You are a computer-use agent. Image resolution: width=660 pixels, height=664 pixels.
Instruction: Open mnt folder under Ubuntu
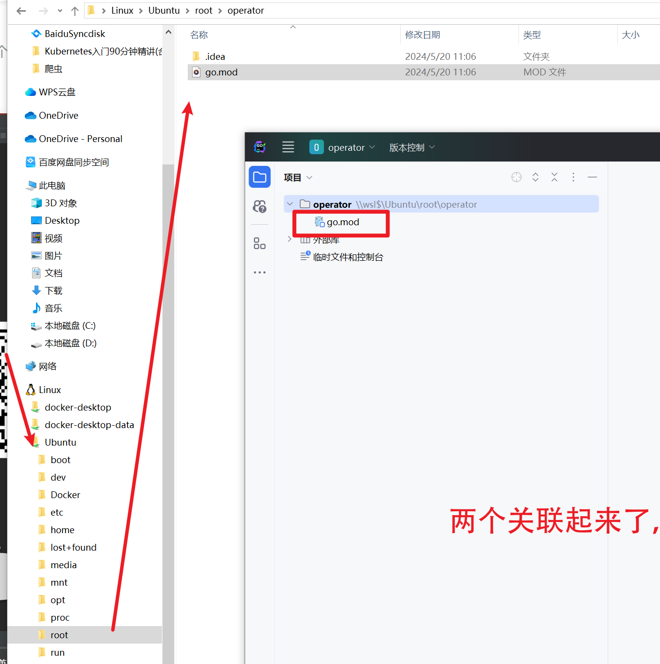tap(53, 582)
